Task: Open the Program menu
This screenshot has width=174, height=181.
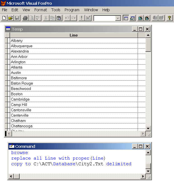Action: point(72,10)
